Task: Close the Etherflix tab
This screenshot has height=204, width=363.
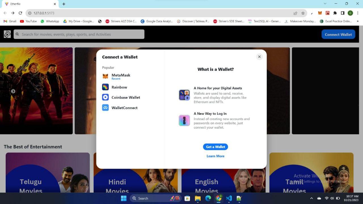Action: click(x=54, y=4)
